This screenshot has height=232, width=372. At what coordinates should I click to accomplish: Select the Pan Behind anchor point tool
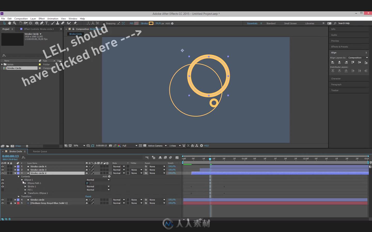coord(31,23)
